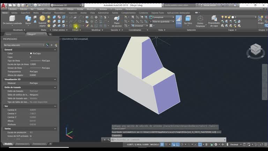This screenshot has height=151, width=268.
Task: Click the AutoCAD application menu logo
Action: pyautogui.click(x=3, y=6)
